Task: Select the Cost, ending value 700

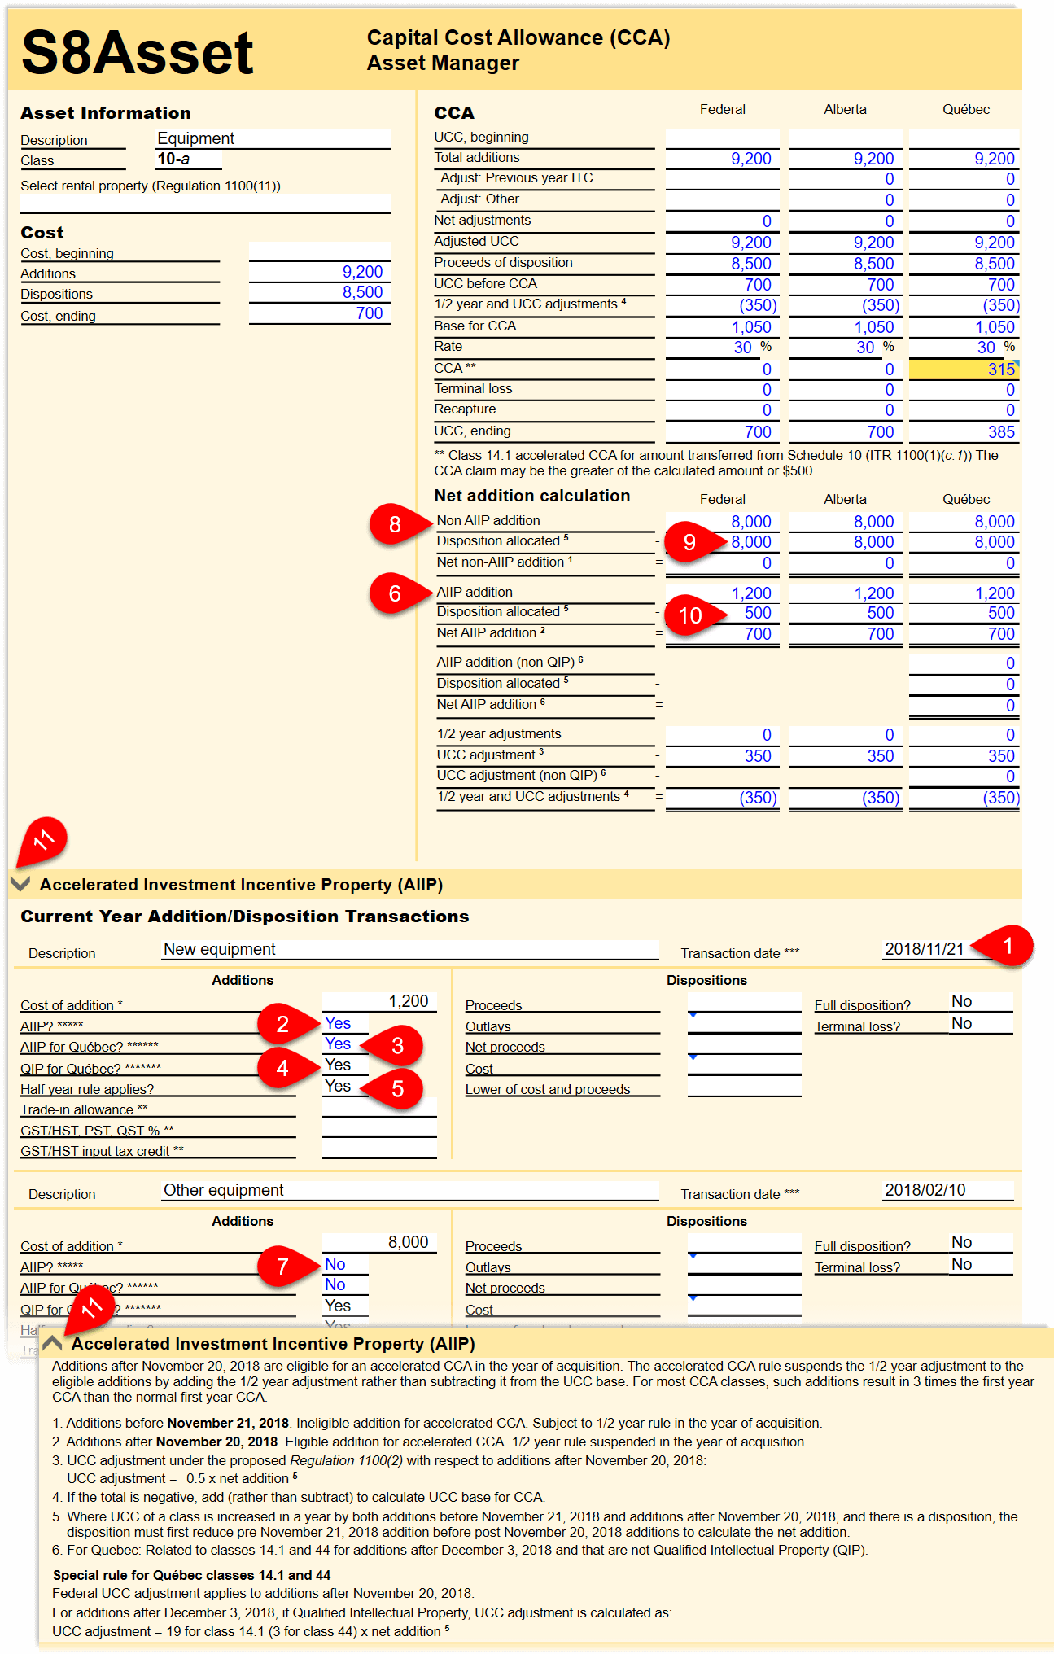Action: (319, 313)
